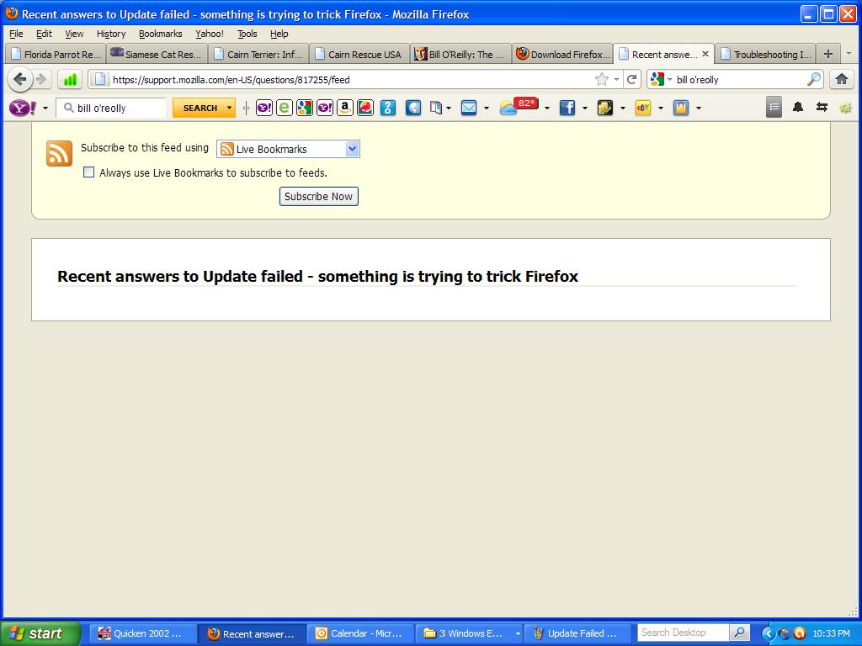The image size is (862, 646).
Task: Click the orange RSS feed icon
Action: coord(60,153)
